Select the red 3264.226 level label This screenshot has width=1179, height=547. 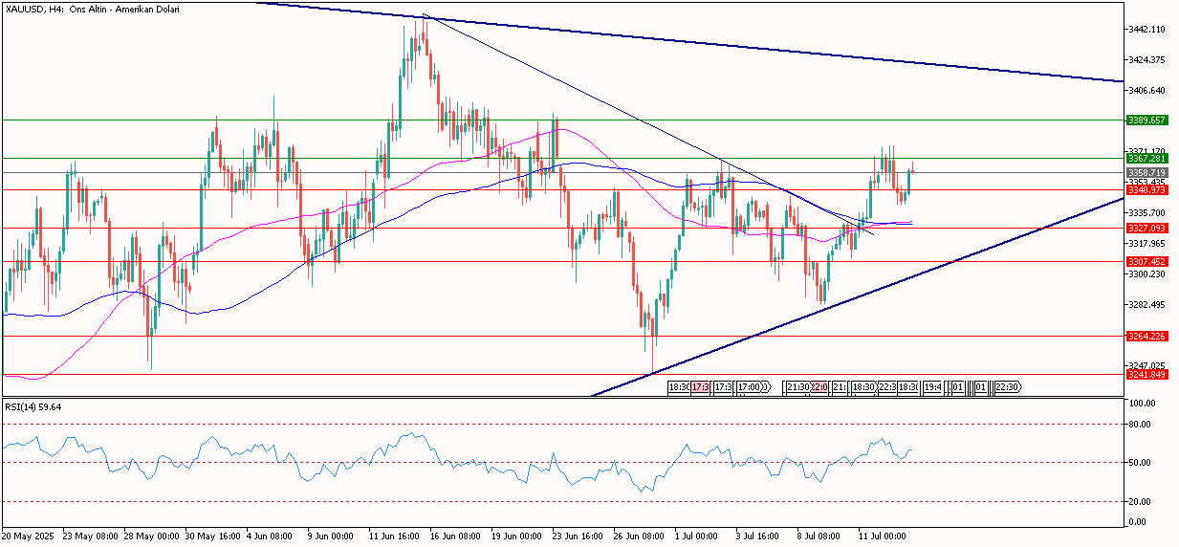(1146, 337)
